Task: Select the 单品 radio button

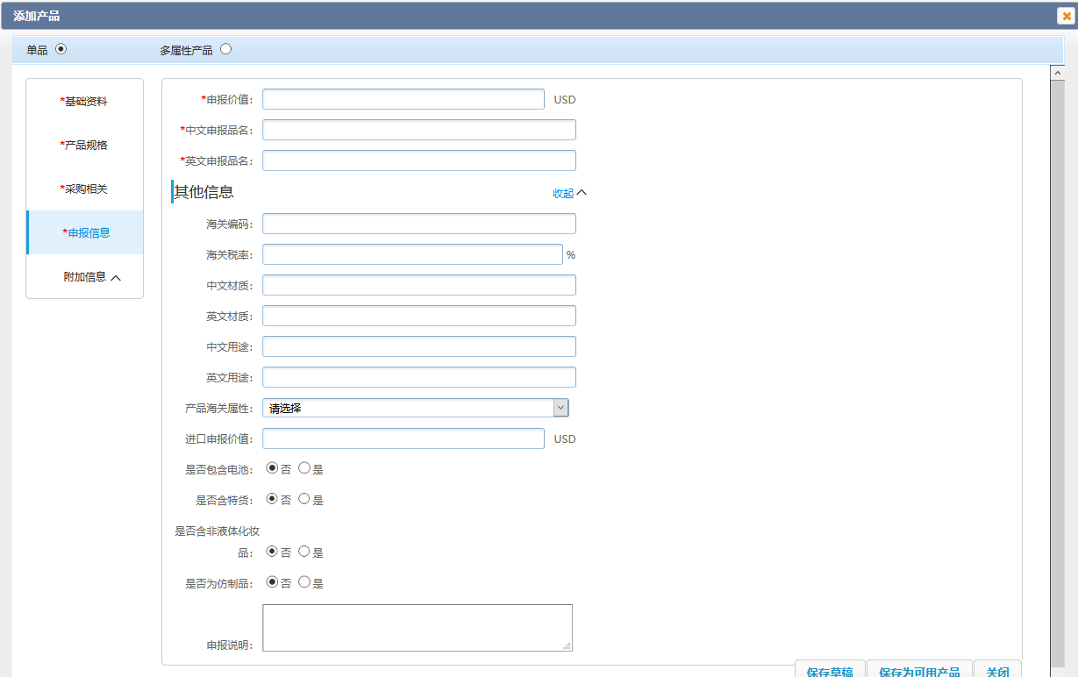Action: 61,49
